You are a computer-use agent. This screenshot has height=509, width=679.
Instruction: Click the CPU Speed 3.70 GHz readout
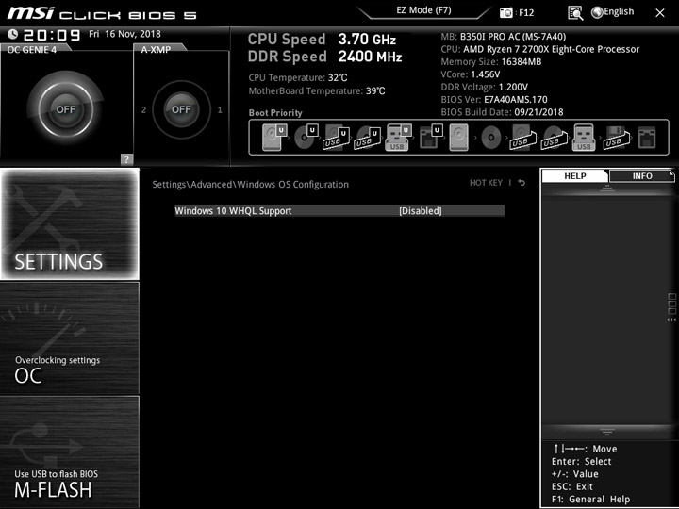(322, 40)
